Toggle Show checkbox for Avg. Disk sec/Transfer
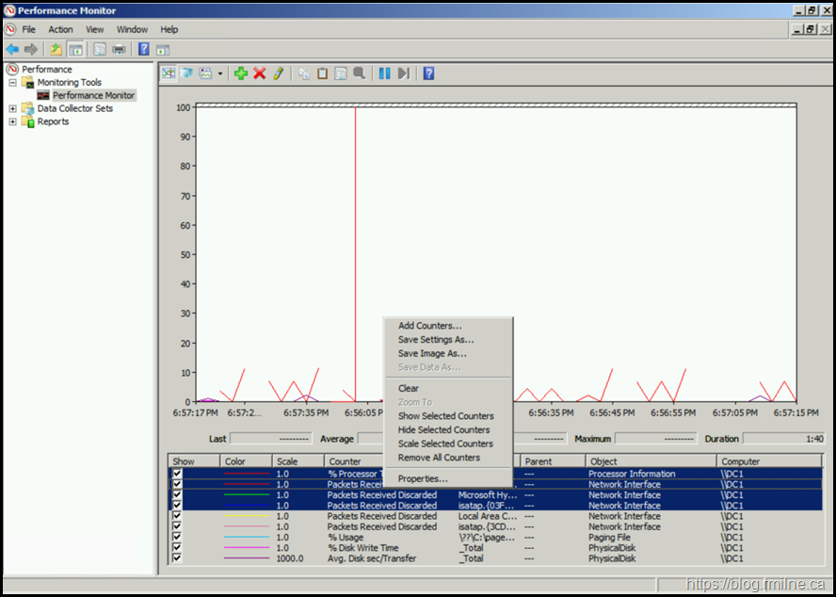This screenshot has height=597, width=836. [176, 558]
